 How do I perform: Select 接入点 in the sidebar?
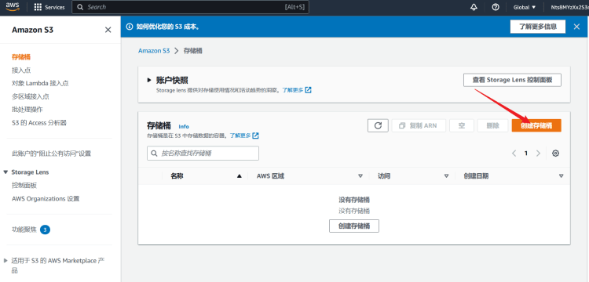tap(21, 70)
